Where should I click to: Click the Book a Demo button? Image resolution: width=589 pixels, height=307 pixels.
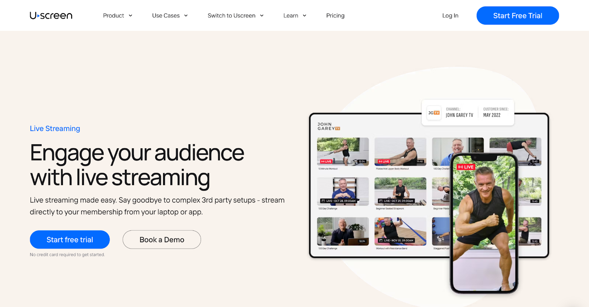[x=162, y=240]
